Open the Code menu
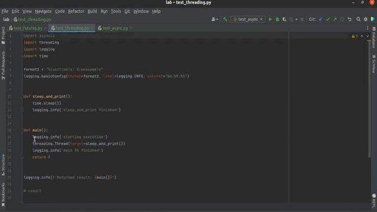The image size is (377, 212). [60, 11]
